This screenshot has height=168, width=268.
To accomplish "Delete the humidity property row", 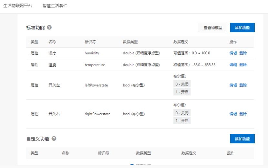I will 243,53.
